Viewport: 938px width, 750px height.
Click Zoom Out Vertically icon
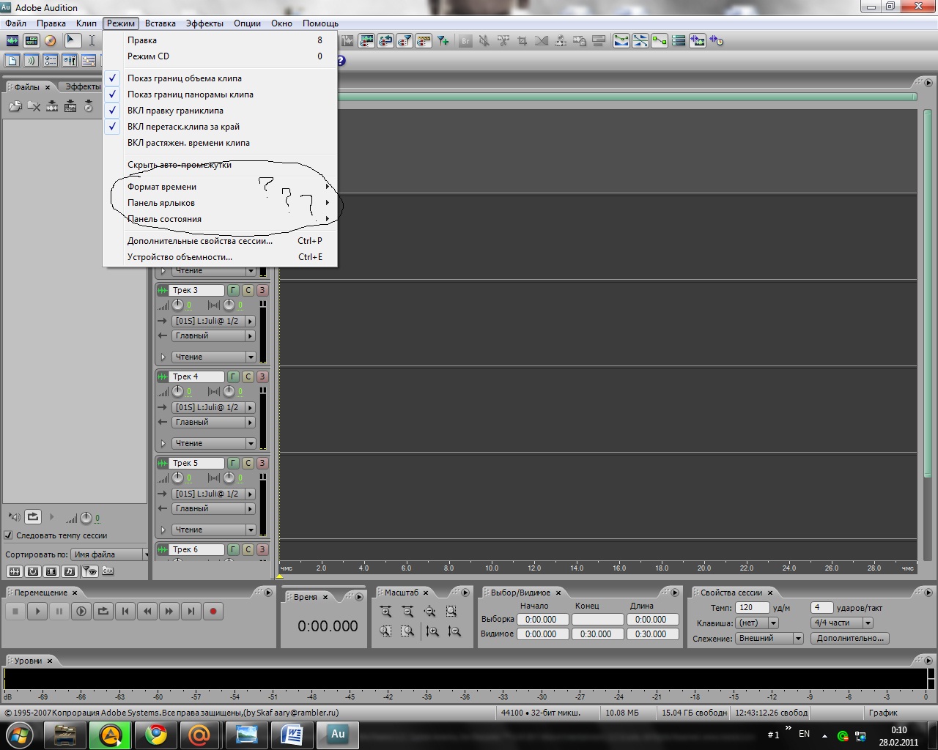click(454, 631)
